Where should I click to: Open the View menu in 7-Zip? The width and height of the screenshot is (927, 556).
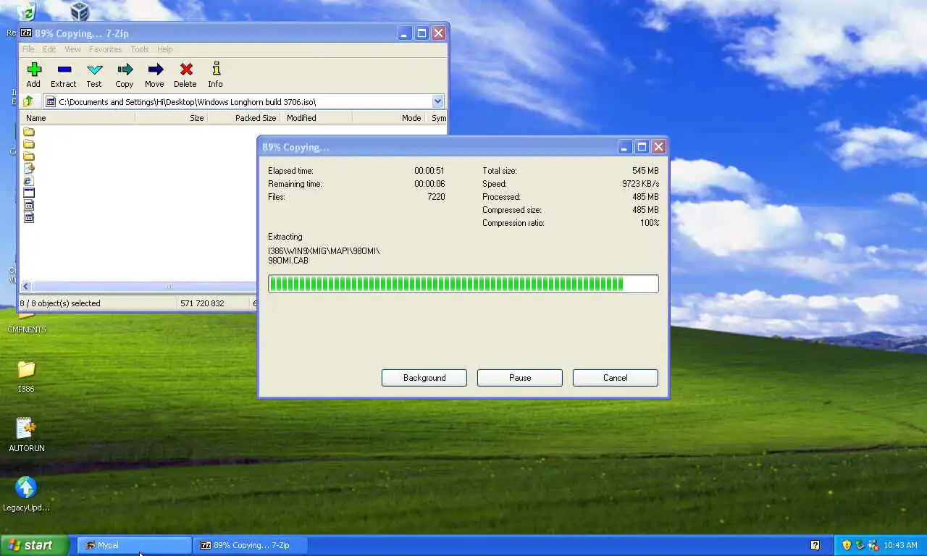(x=72, y=49)
